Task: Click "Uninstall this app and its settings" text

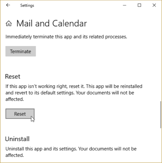Action: pos(71,152)
